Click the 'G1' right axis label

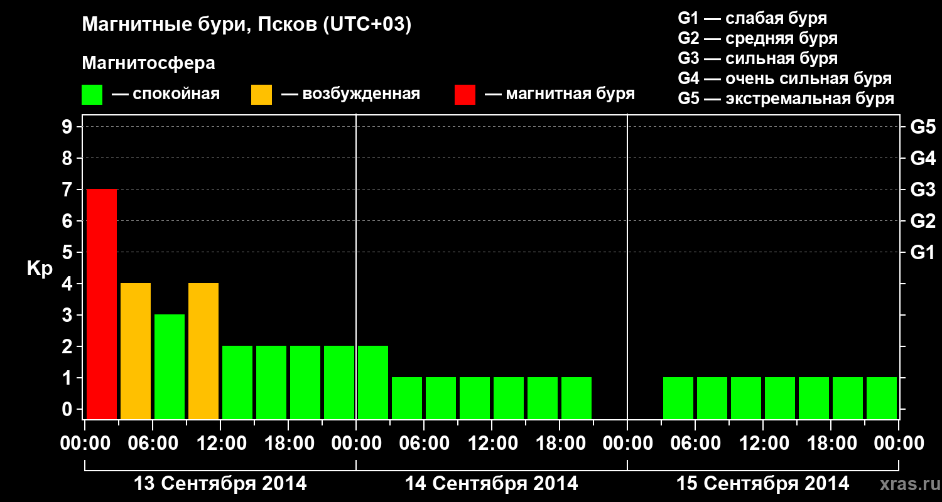(923, 252)
